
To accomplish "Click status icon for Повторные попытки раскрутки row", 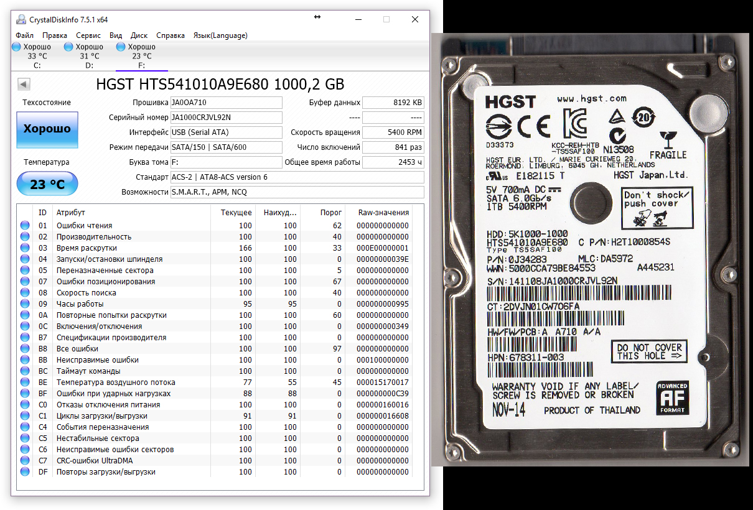I will click(25, 315).
